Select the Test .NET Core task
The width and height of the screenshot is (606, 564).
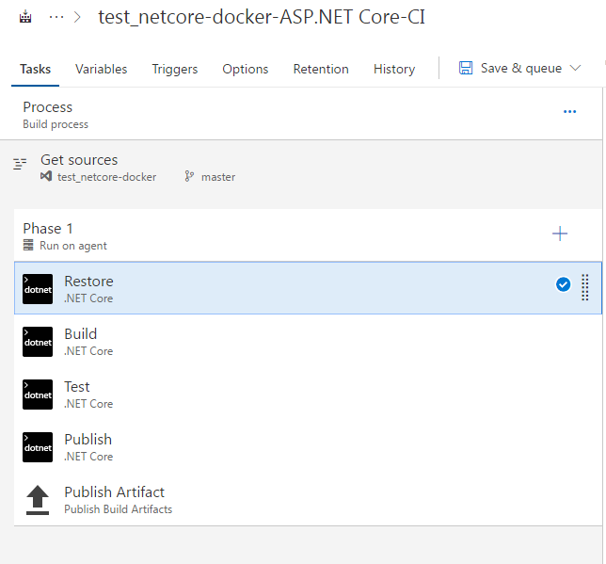point(308,395)
